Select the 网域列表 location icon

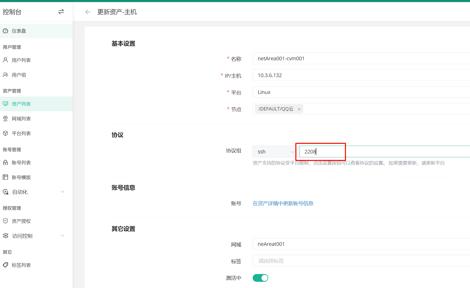point(5,119)
